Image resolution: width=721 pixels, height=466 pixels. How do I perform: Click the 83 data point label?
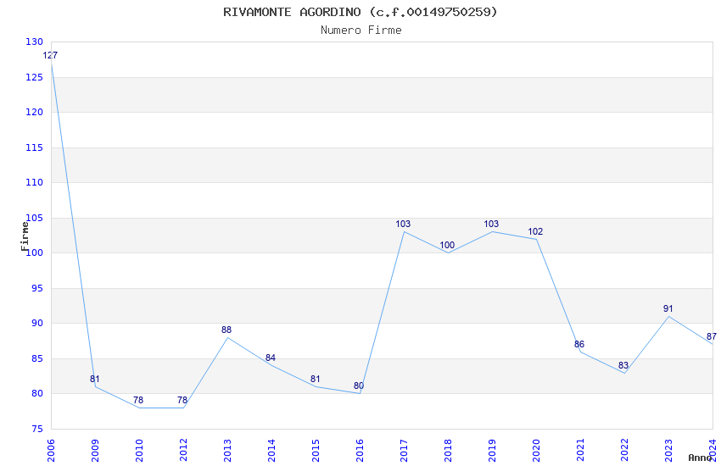623,366
